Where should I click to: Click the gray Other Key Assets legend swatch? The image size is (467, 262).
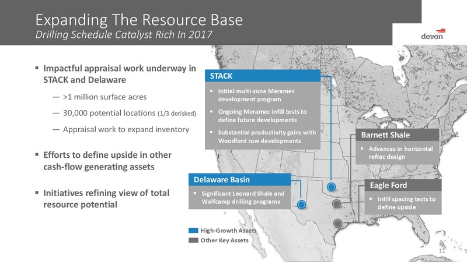pyautogui.click(x=193, y=240)
